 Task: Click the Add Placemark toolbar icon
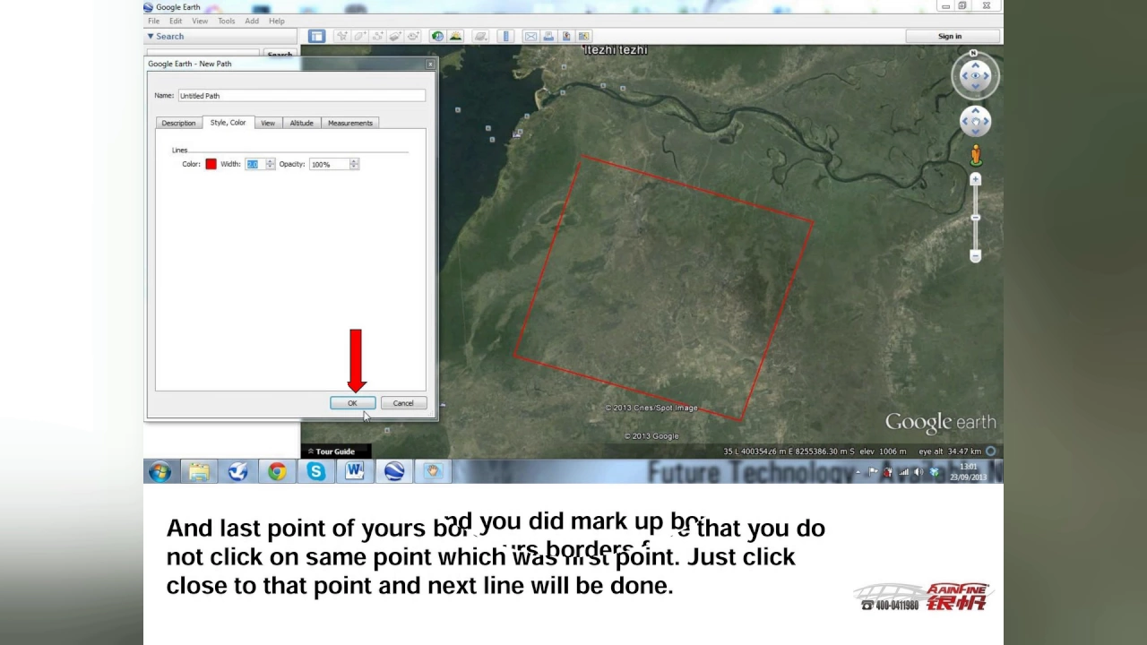(341, 36)
